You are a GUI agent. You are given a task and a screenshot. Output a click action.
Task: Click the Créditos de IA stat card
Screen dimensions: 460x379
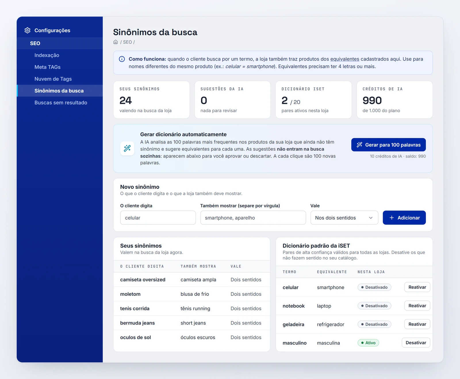click(395, 100)
